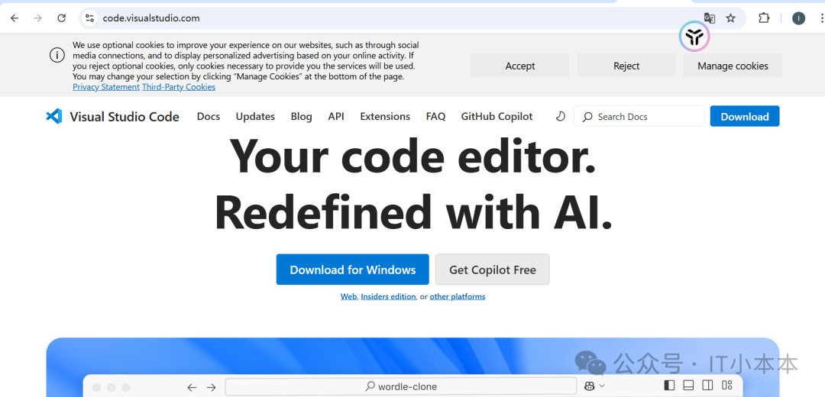Screen dimensions: 825x397
Task: Click the wordle-clone command center search
Action: tap(401, 386)
